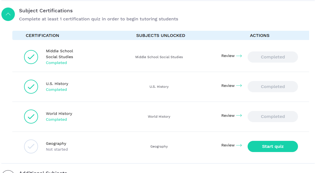Collapse the Subject Certifications section chevron
Image resolution: width=317 pixels, height=173 pixels.
coord(8,14)
